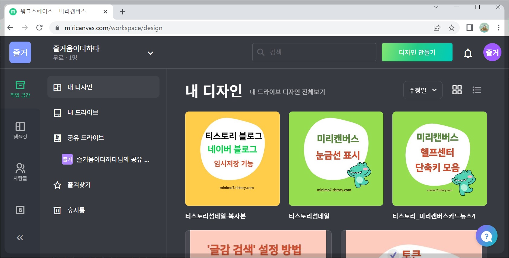Click the search magnifier icon

pos(261,52)
